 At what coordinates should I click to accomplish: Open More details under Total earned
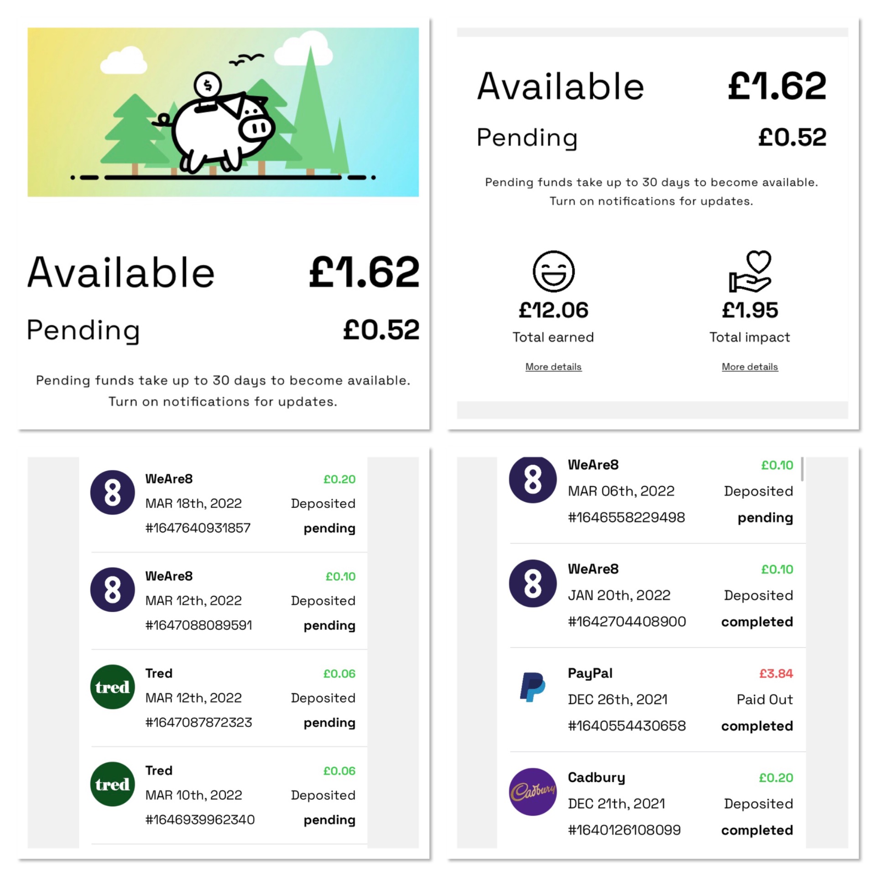(x=553, y=367)
